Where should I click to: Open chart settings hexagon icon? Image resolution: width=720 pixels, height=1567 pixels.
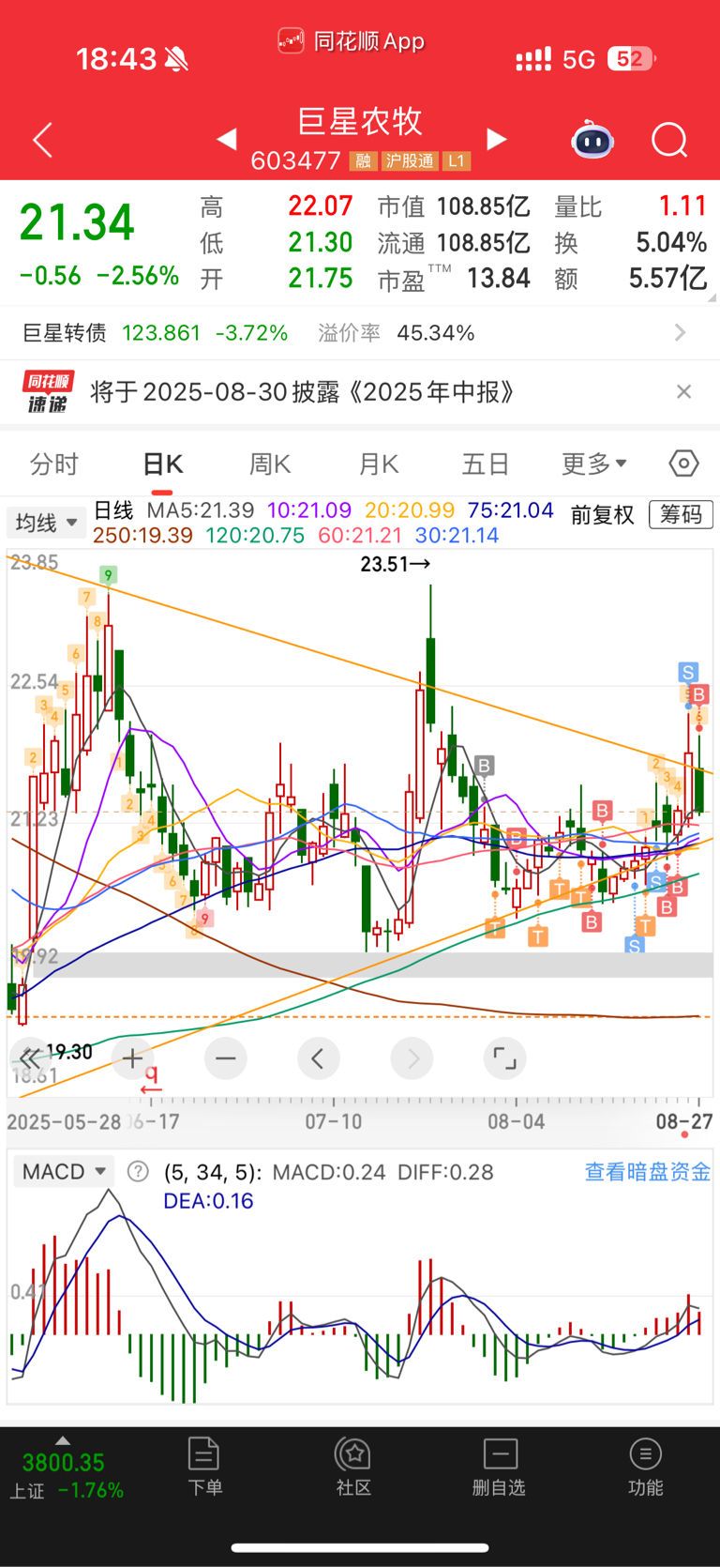tap(684, 464)
